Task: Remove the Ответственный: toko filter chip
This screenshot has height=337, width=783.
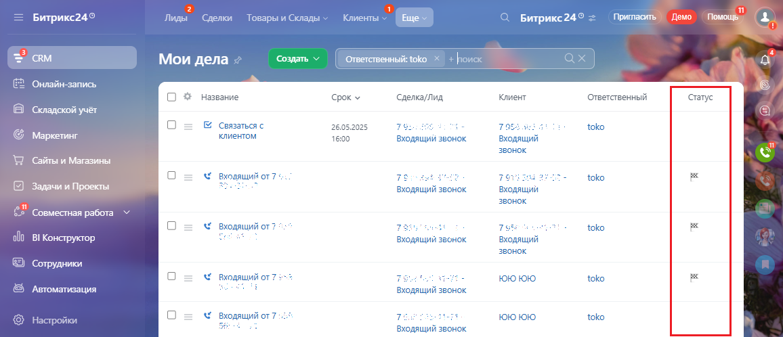Action: pyautogui.click(x=436, y=58)
